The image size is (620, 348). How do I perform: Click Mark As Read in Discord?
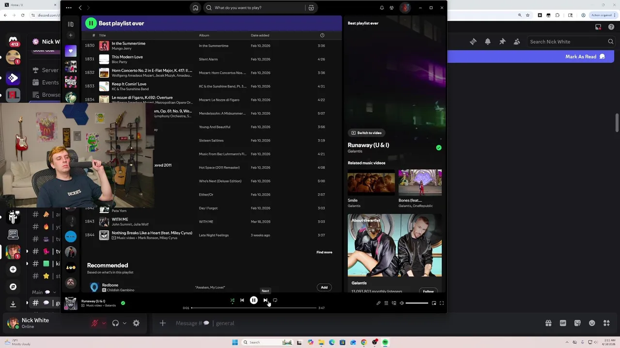pos(585,57)
